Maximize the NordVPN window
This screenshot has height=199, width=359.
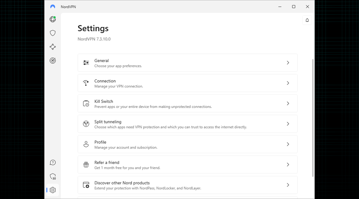point(294,7)
